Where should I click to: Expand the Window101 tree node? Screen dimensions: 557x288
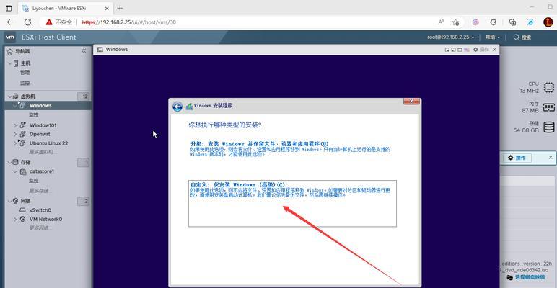tap(15, 125)
